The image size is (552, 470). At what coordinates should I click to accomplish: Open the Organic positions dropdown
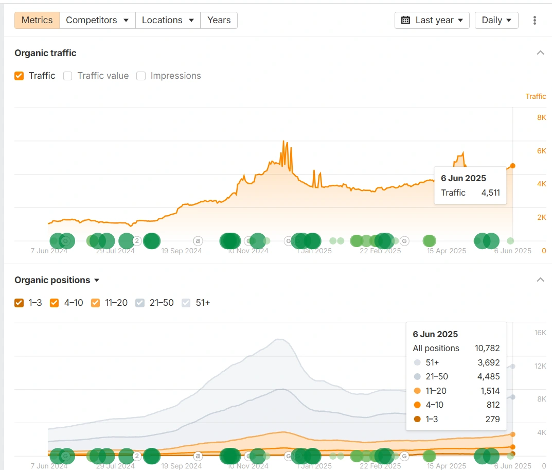pos(57,280)
